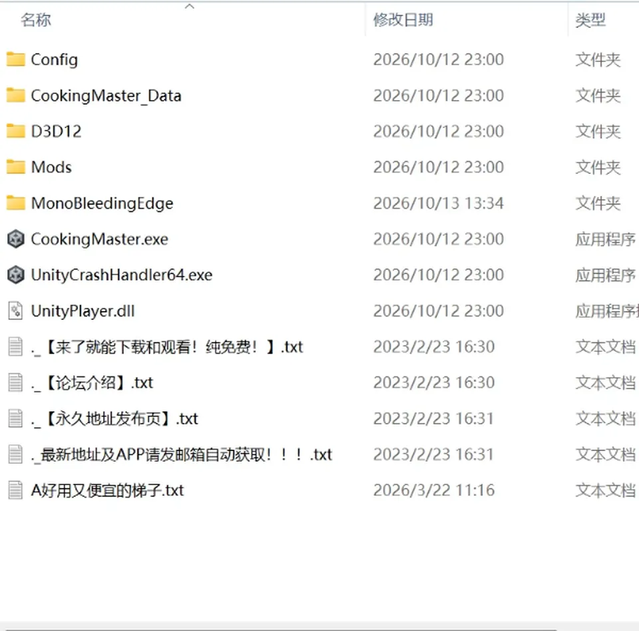Click the MonoBleedingEdge folder icon
Viewport: 639px width, 631px height.
click(15, 203)
